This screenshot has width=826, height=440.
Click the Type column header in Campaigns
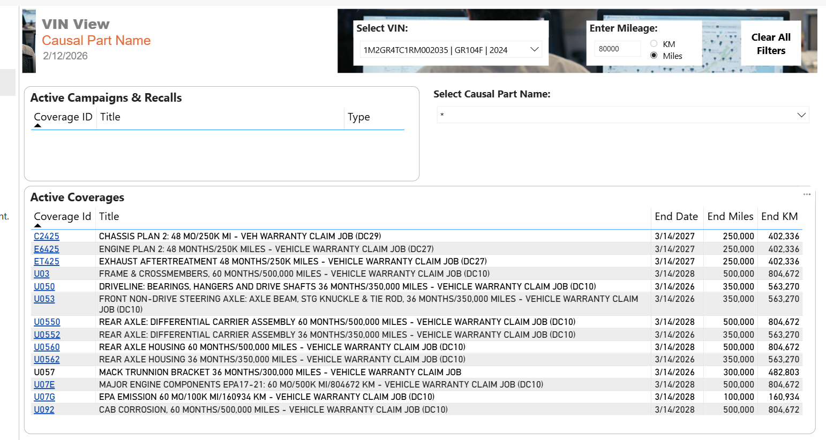358,117
